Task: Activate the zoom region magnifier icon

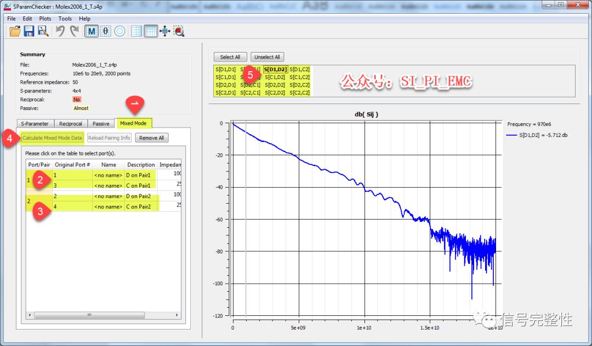Action: click(179, 31)
